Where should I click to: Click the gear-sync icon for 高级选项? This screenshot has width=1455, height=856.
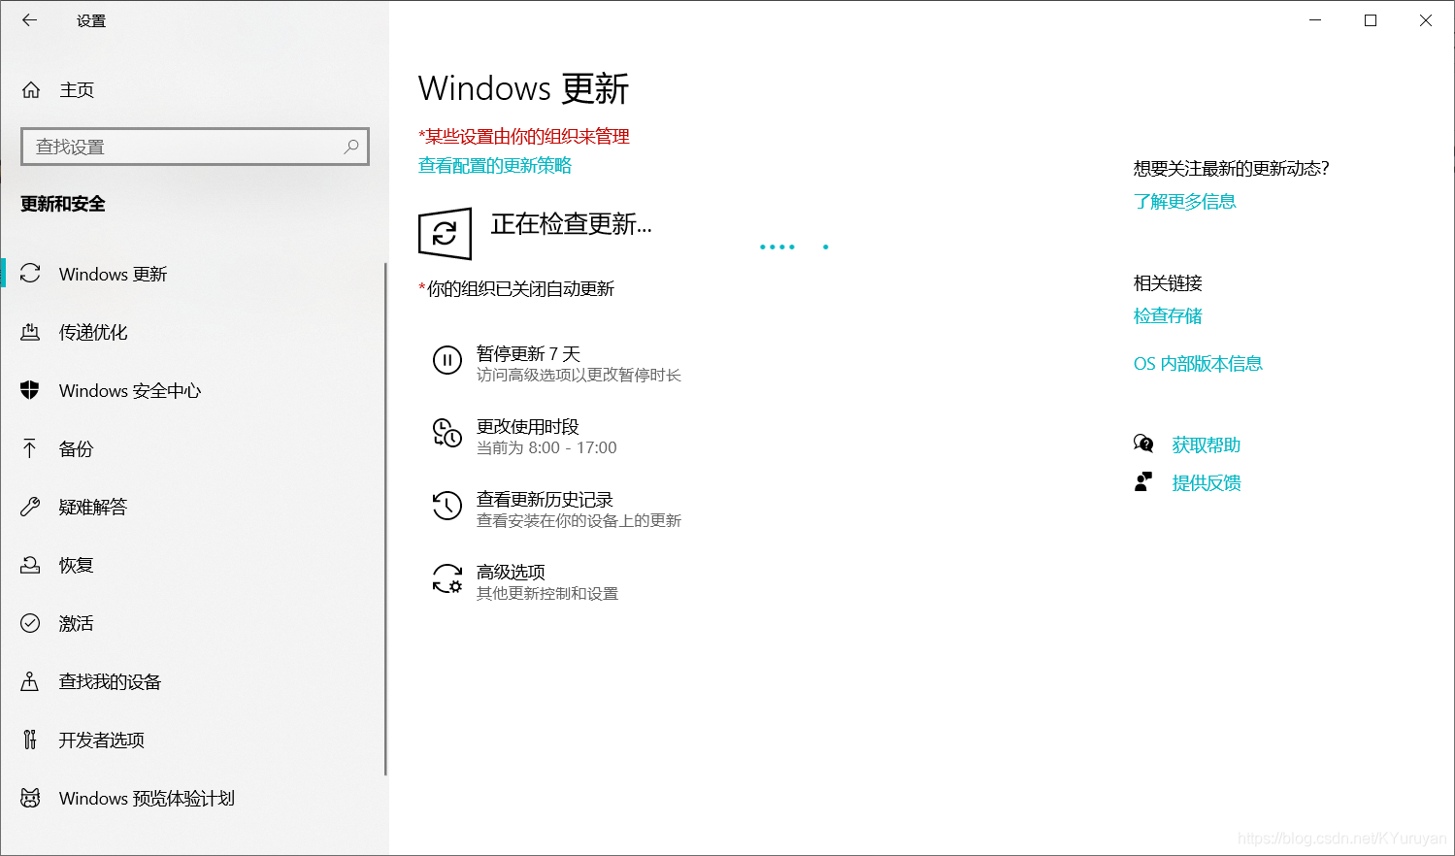pyautogui.click(x=446, y=578)
